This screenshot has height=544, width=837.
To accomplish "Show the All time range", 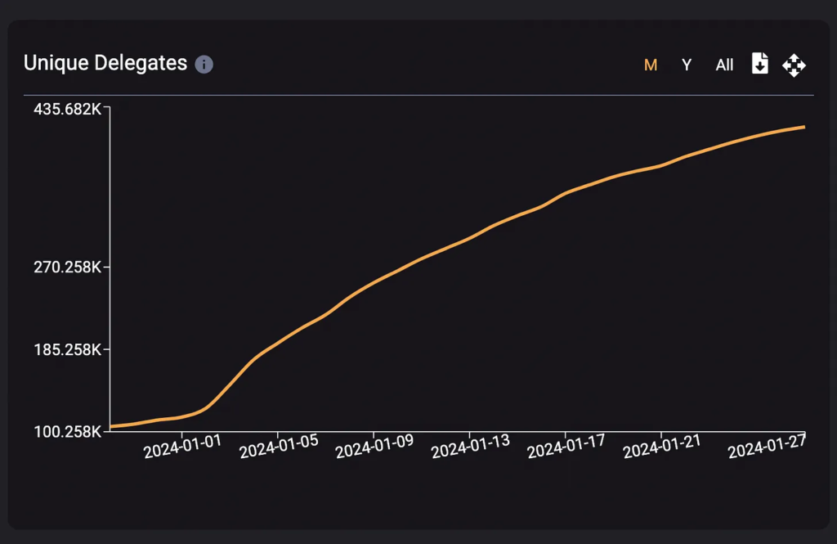I will (x=724, y=65).
